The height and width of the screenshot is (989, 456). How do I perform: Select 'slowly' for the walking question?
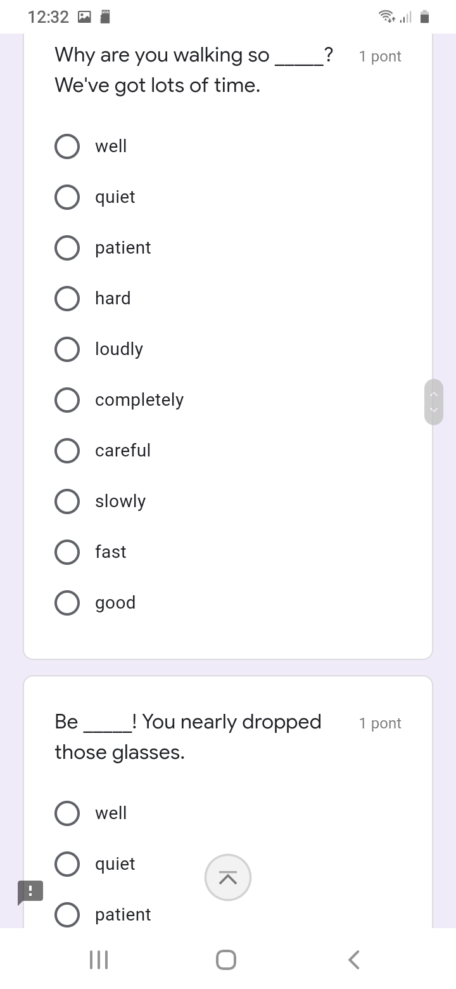coord(67,501)
